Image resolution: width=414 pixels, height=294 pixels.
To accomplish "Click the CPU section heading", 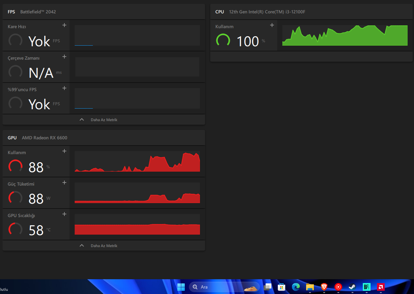I will 220,12.
